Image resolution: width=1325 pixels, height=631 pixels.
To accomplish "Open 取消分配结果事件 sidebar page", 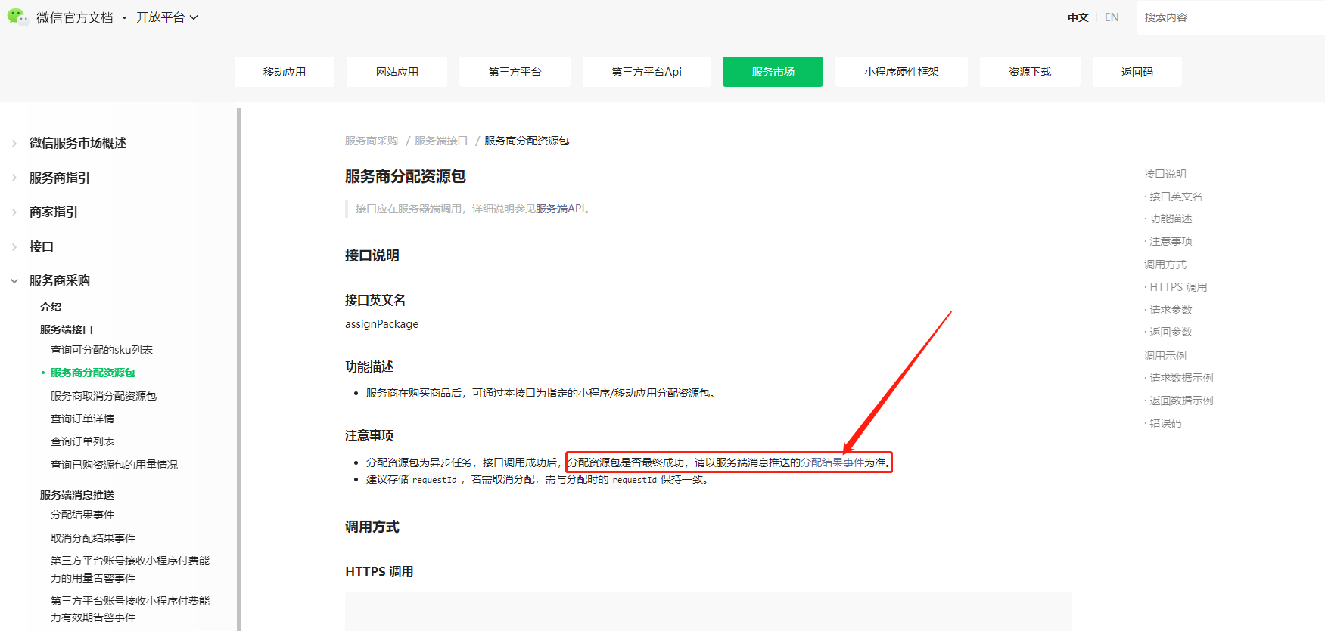I will (x=93, y=538).
